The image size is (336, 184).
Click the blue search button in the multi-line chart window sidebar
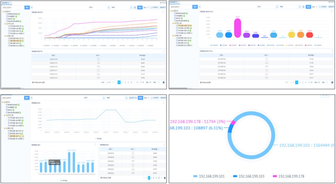pos(27,7)
